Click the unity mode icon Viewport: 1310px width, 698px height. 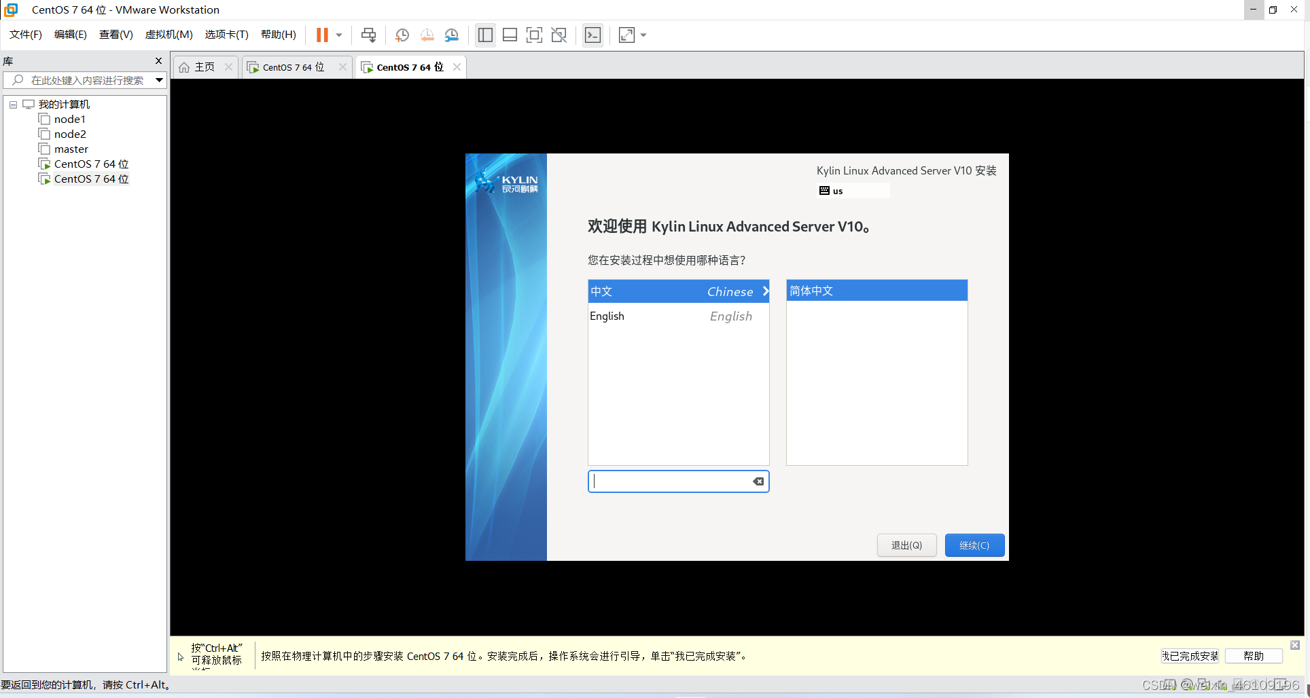(559, 35)
